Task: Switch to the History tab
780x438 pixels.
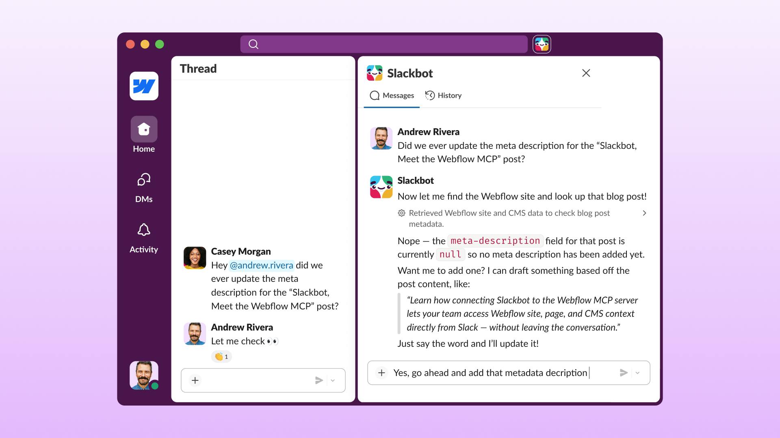Action: (x=443, y=96)
